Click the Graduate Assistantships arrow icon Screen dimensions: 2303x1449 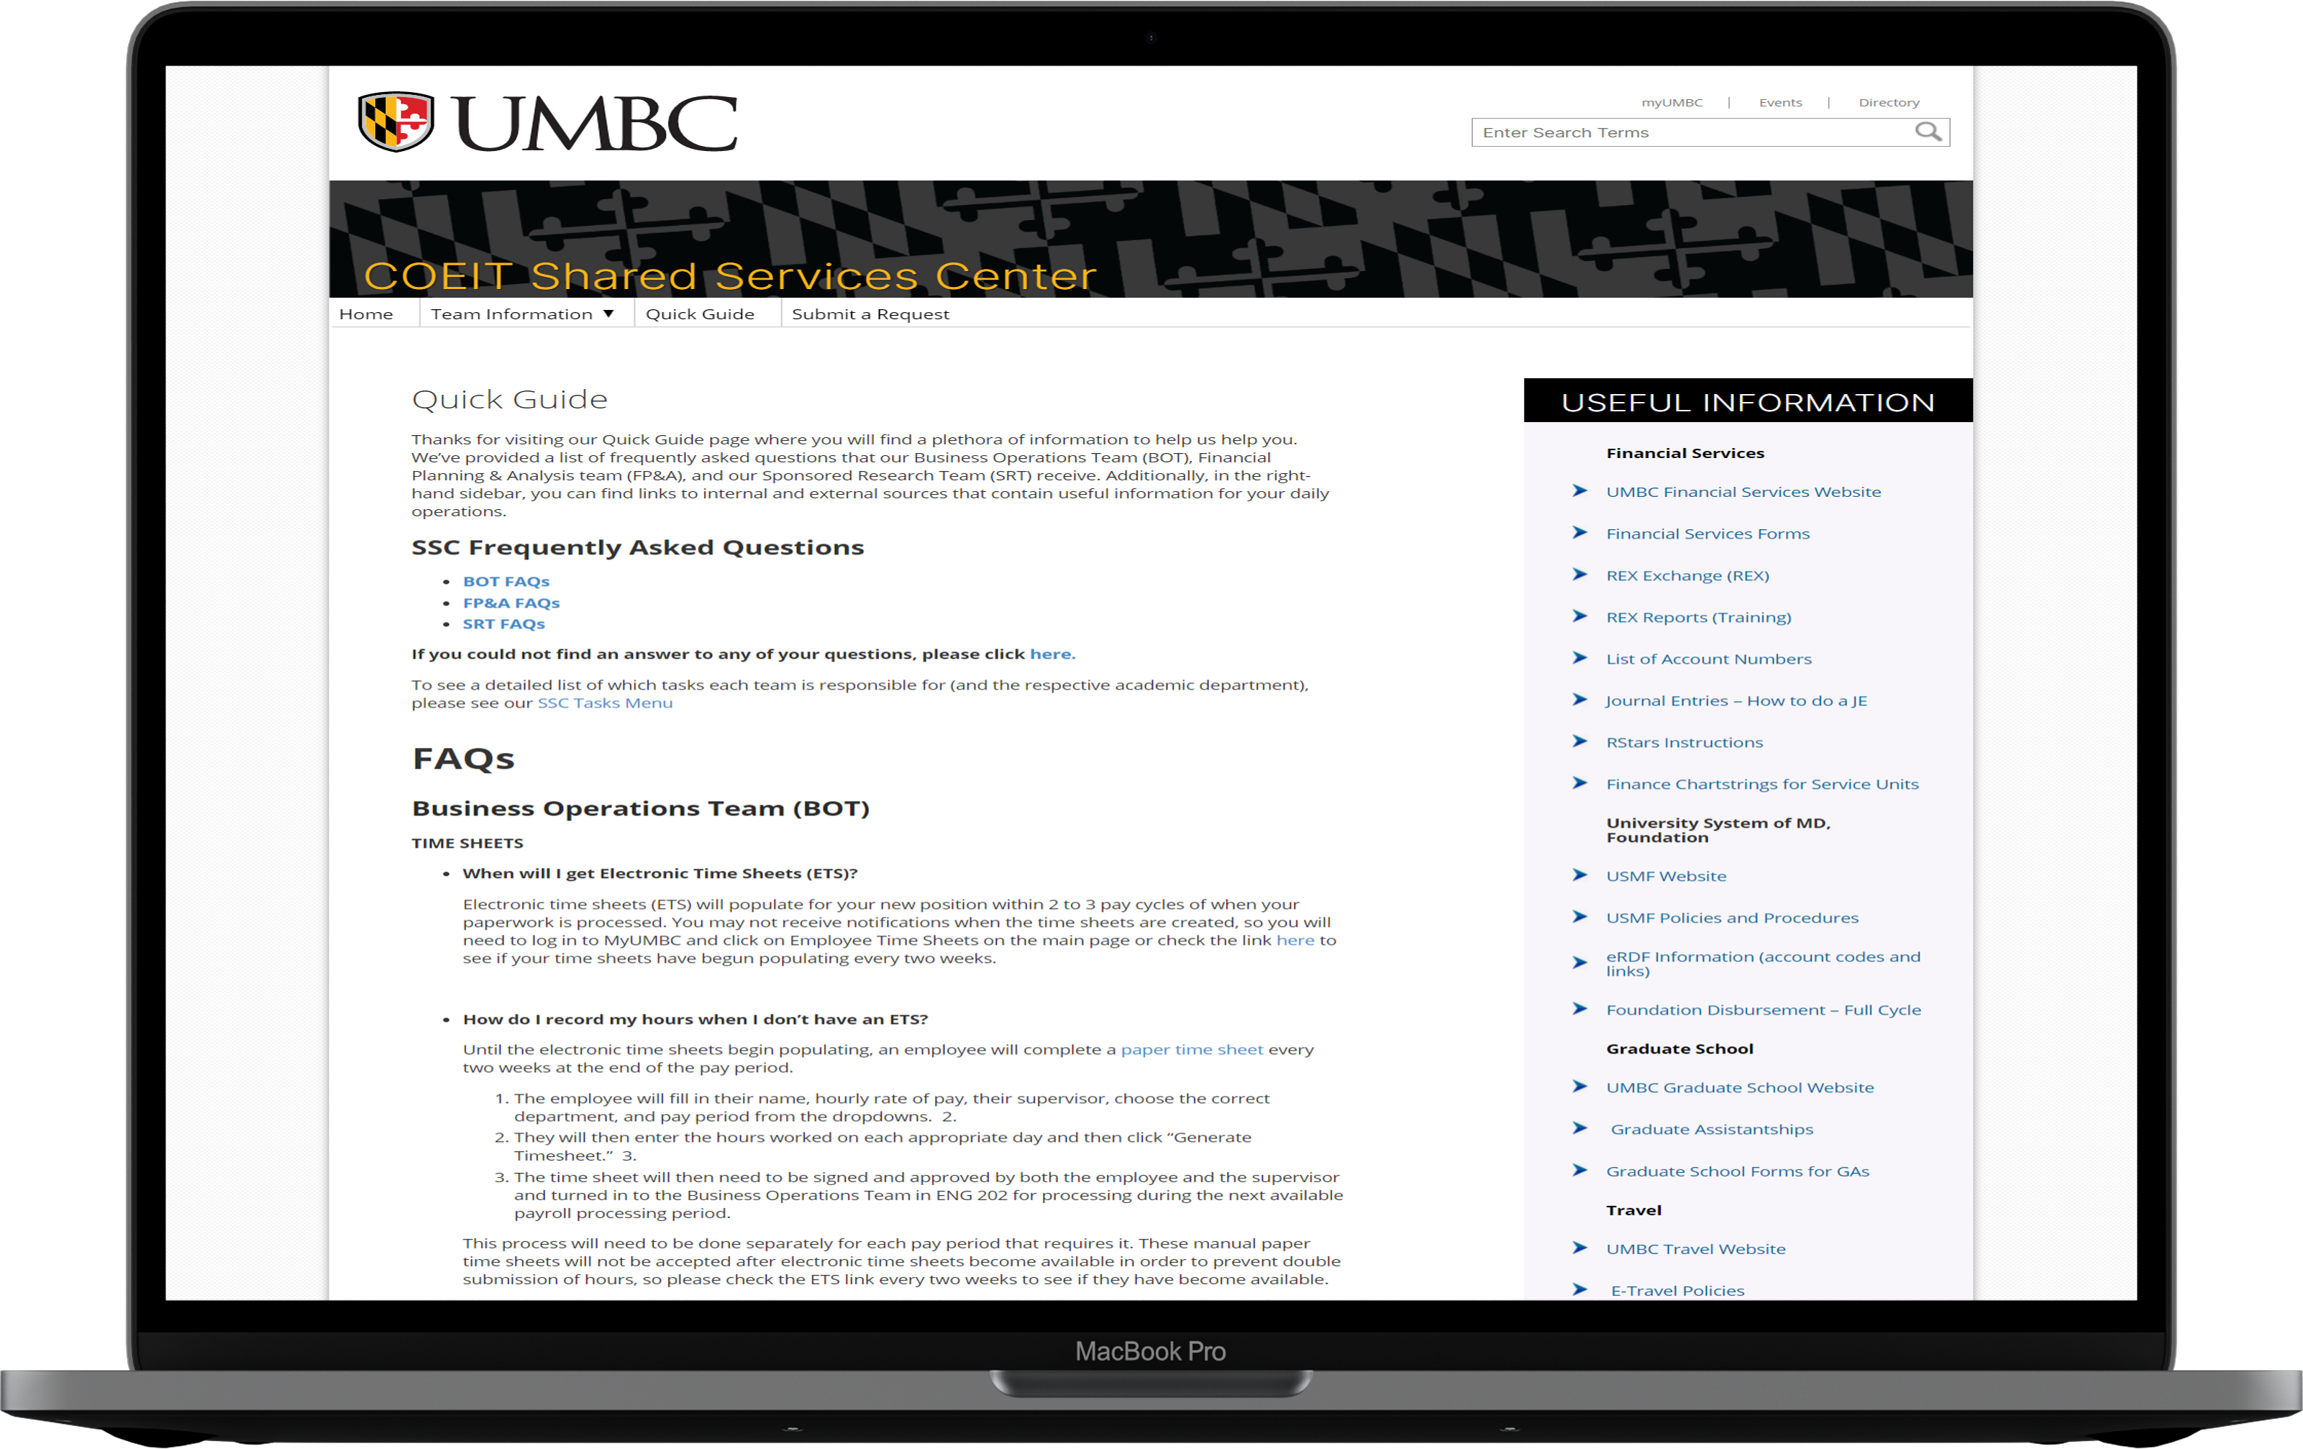coord(1579,1128)
